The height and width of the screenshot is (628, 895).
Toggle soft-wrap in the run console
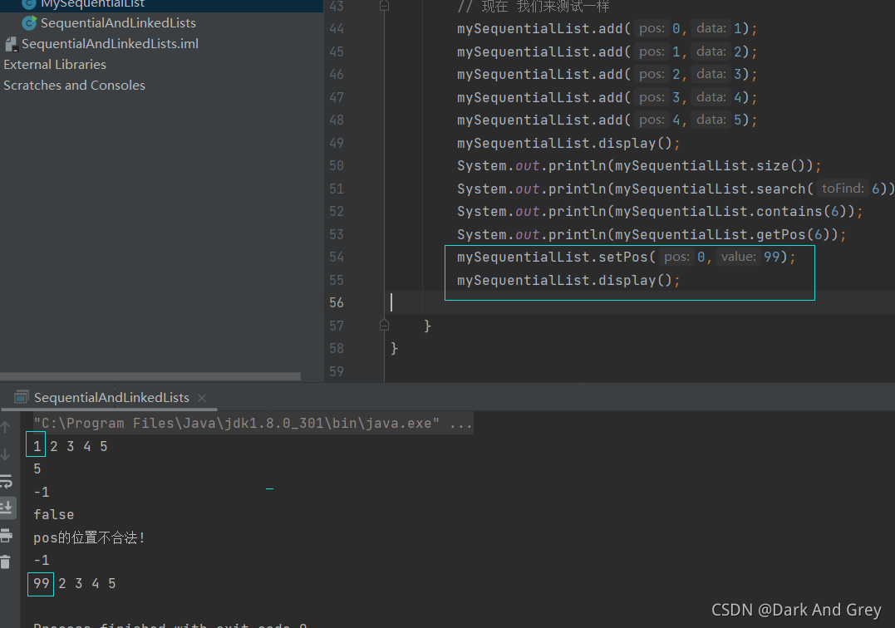(7, 482)
